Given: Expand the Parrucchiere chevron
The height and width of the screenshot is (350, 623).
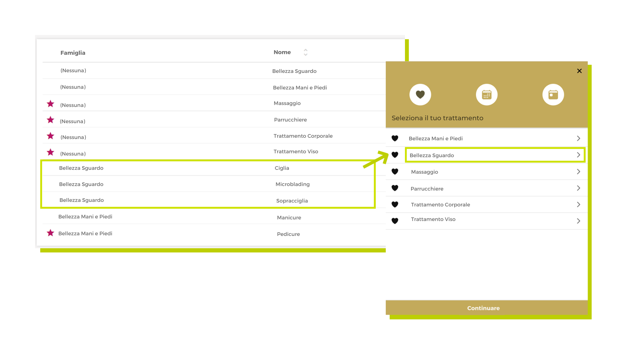Looking at the screenshot, I should pos(579,188).
